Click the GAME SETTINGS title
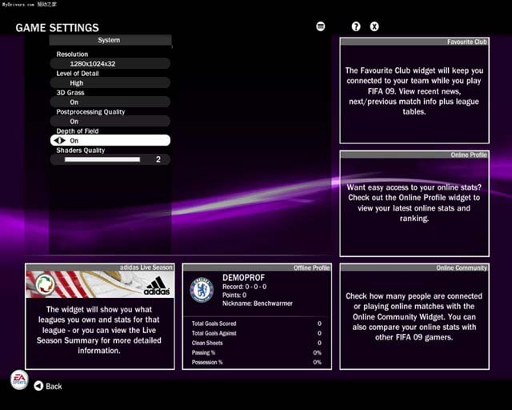This screenshot has width=512, height=410. coord(57,28)
